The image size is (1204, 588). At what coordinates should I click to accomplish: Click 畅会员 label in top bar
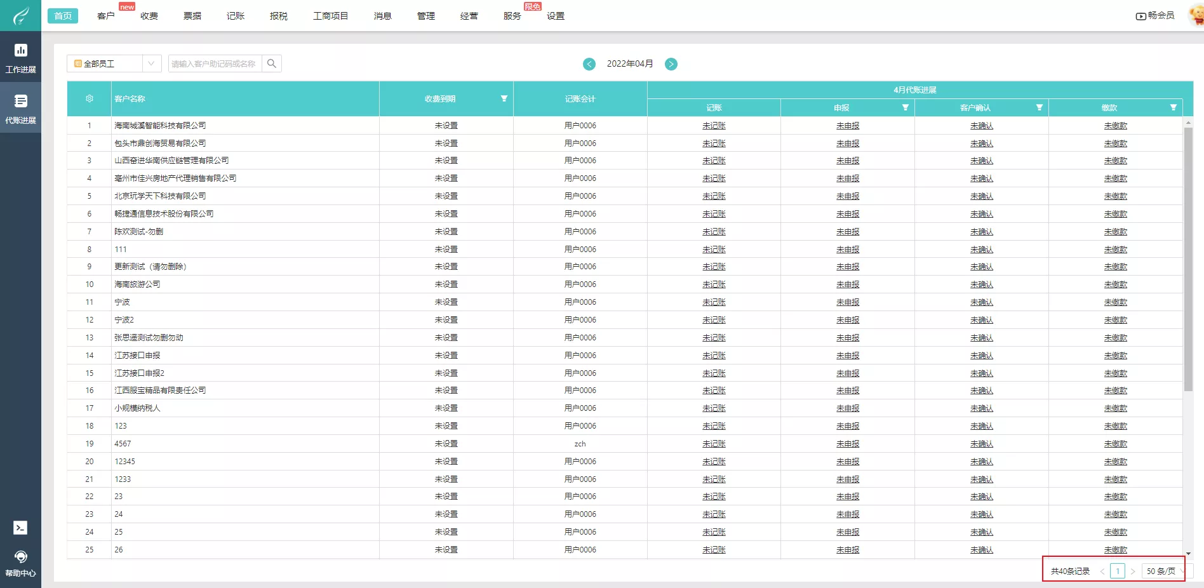[1161, 15]
